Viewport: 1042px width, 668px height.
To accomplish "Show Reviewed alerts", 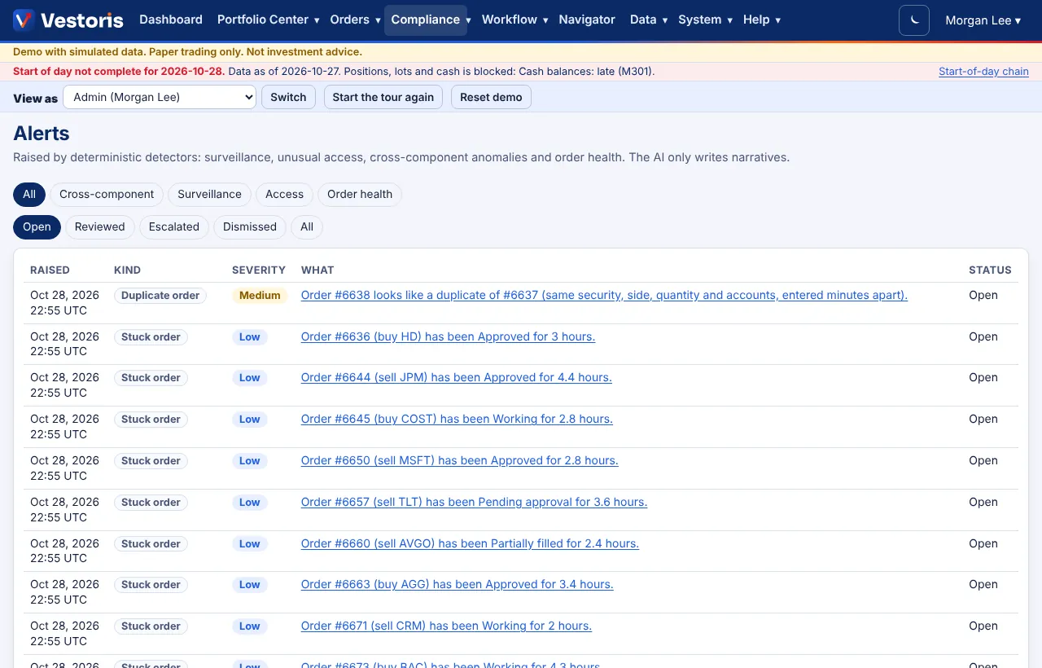I will coord(100,226).
